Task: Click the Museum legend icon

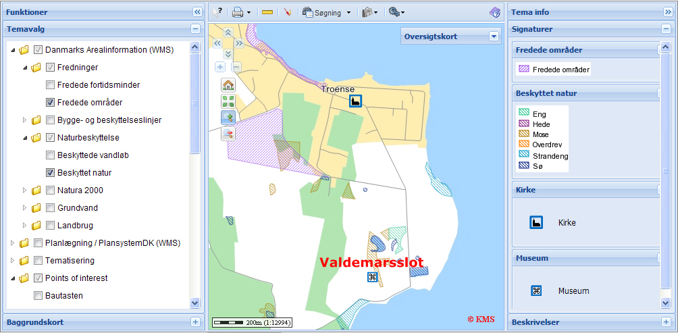Action: (536, 290)
